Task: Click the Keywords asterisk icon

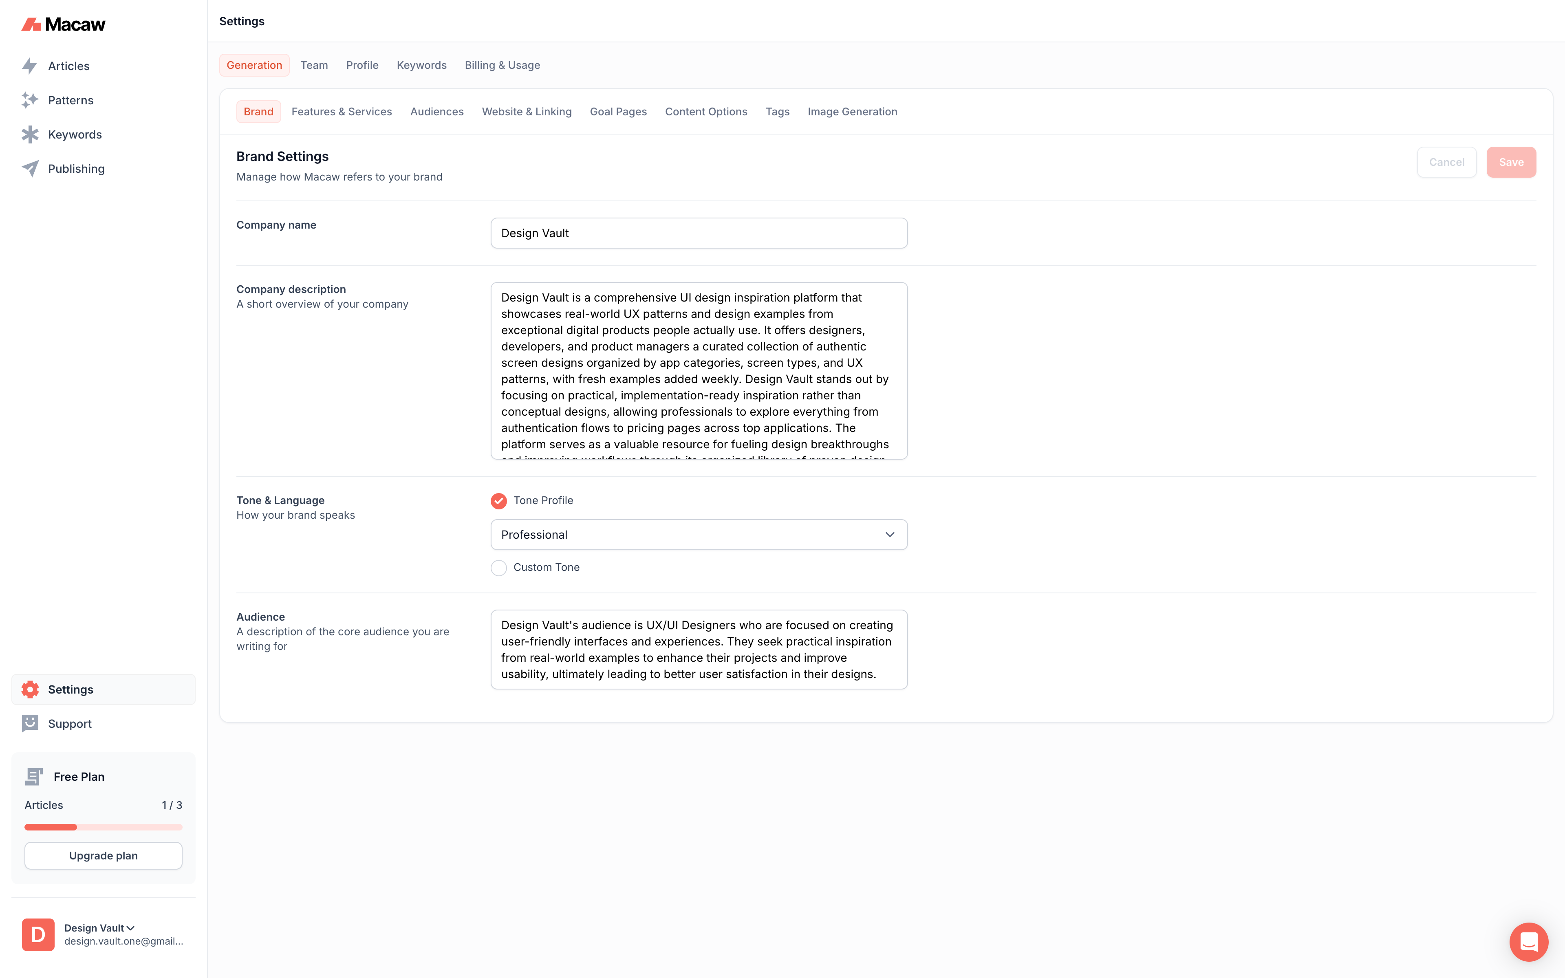Action: pyautogui.click(x=30, y=134)
